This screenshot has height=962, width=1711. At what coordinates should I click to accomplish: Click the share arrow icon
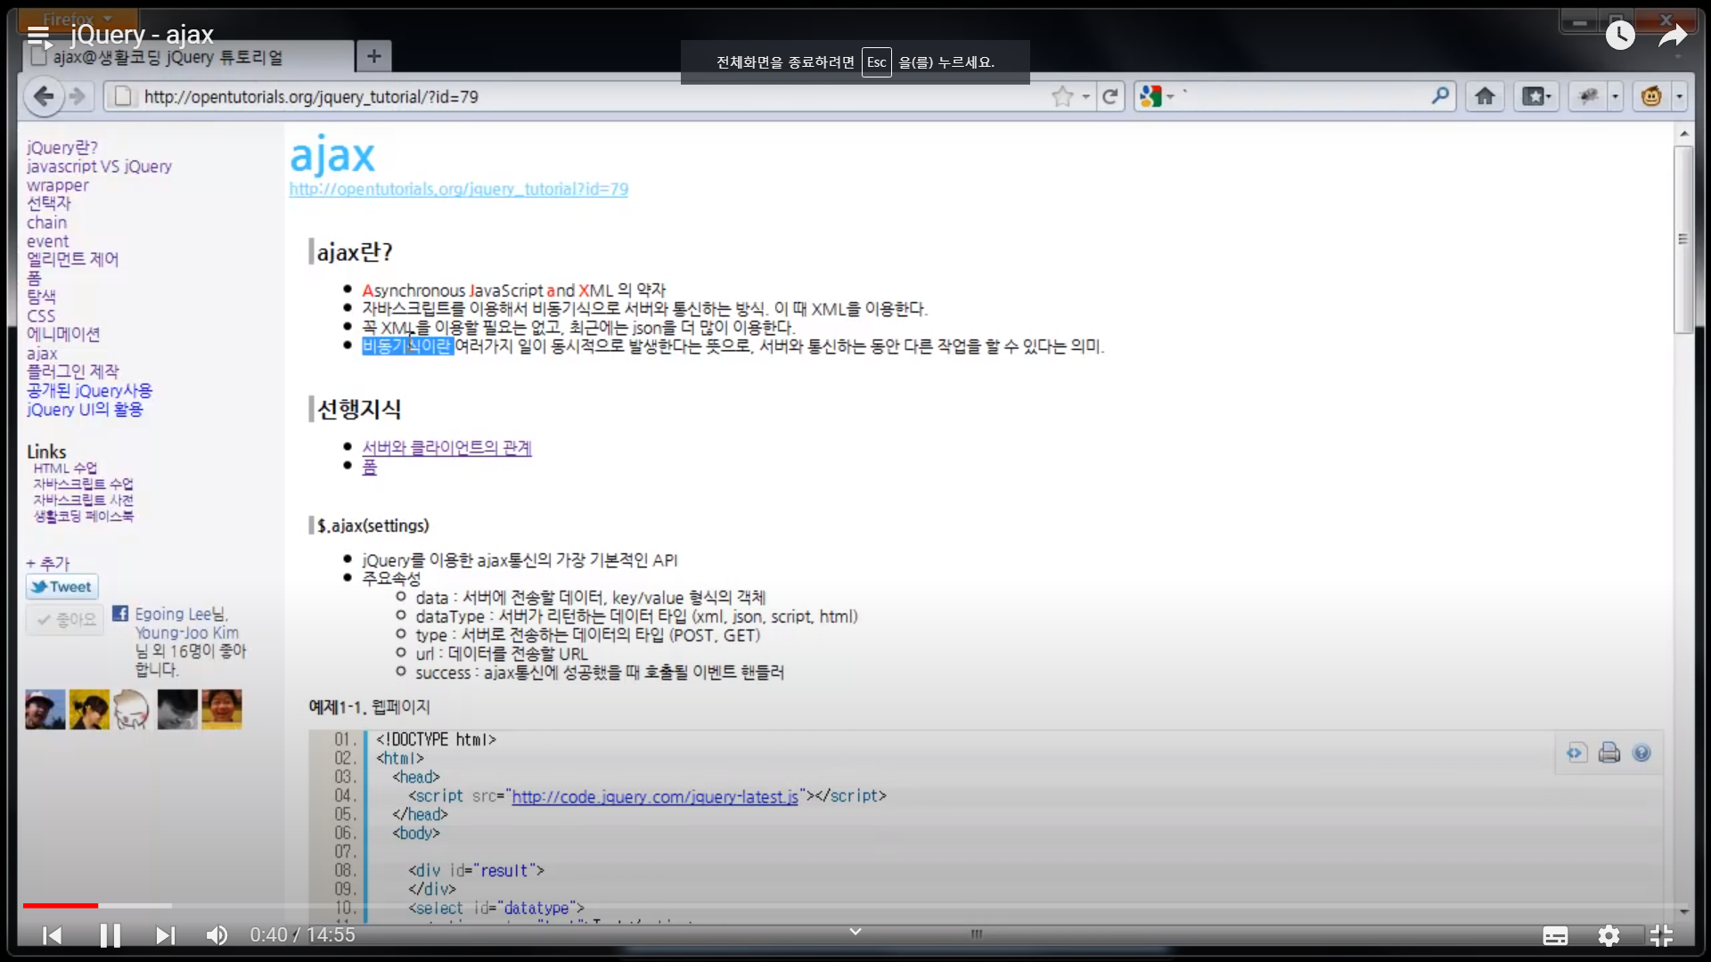coord(1673,36)
